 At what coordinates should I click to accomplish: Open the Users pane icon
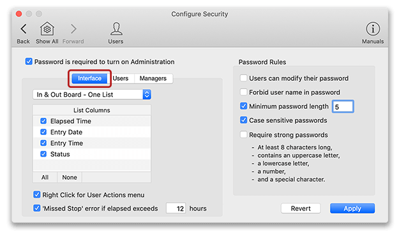pos(116,29)
